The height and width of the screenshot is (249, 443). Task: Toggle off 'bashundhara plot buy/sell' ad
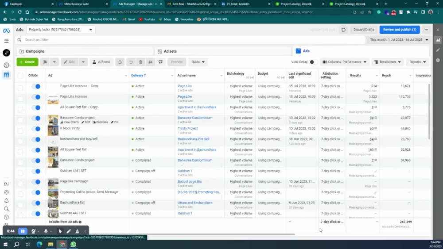36,139
